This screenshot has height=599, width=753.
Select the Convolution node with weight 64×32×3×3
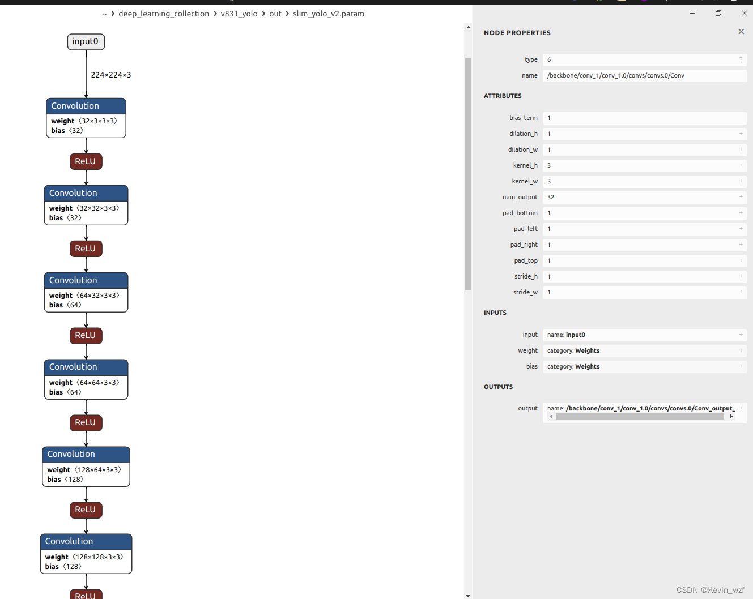86,292
